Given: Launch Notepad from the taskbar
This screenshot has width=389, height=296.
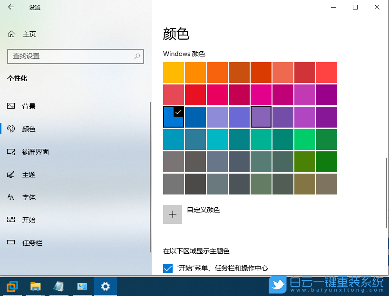Looking at the screenshot, I should point(58,286).
